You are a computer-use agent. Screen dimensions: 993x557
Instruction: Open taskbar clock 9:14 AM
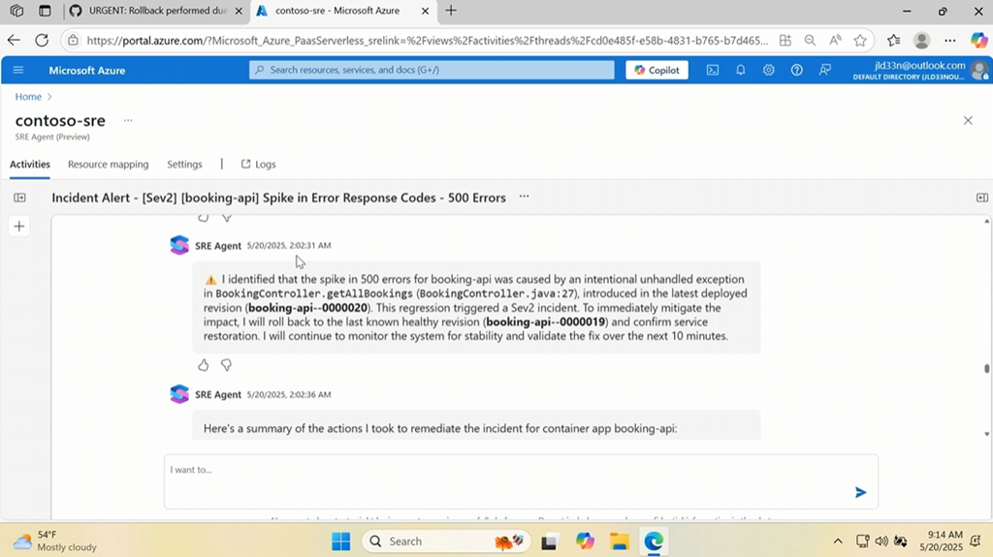941,542
